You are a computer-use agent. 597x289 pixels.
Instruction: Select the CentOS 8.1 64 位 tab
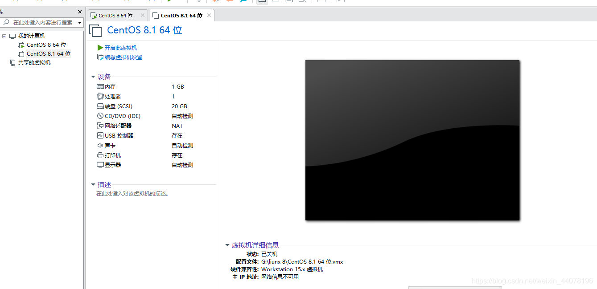[x=181, y=16]
